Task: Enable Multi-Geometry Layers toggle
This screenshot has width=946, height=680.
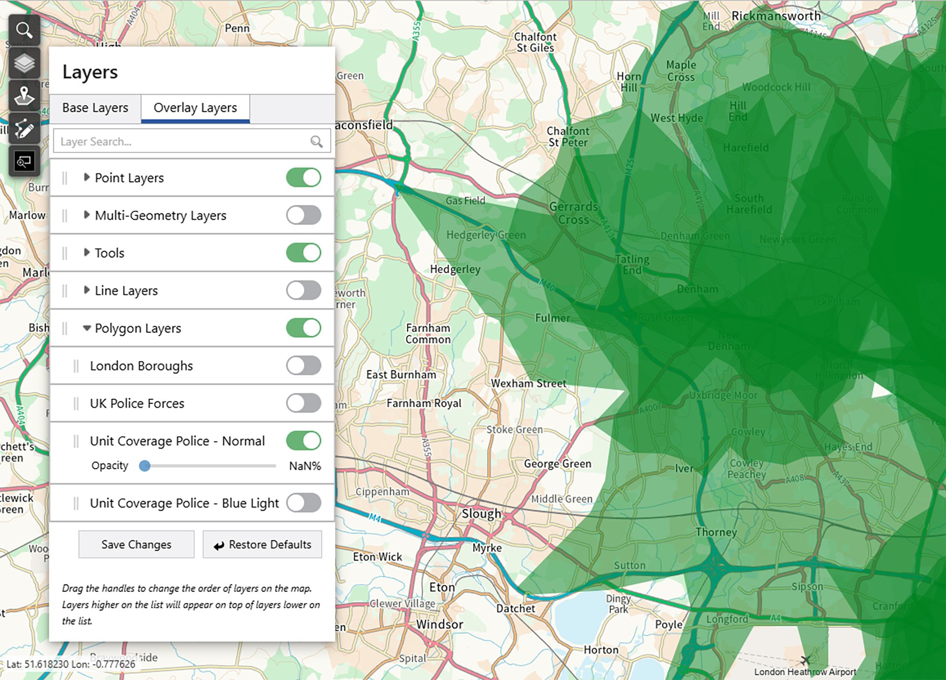Action: pos(304,215)
